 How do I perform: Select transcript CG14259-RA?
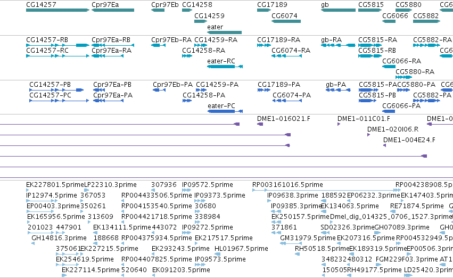(x=201, y=45)
